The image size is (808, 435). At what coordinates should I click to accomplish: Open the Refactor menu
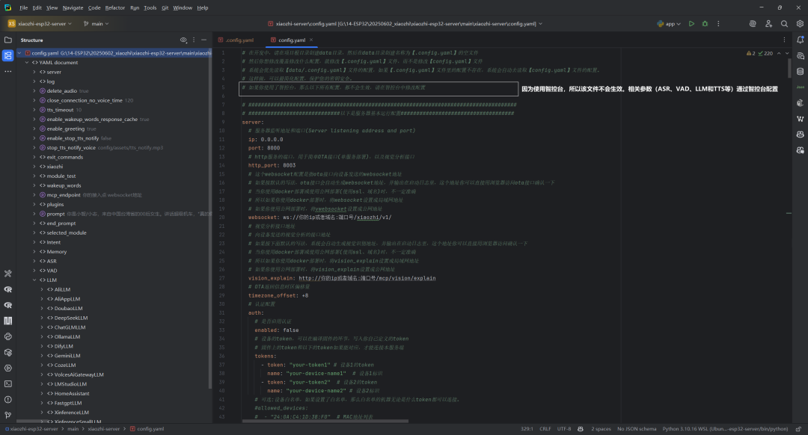click(115, 7)
